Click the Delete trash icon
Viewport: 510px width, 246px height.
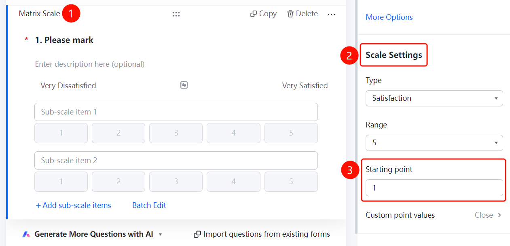pos(290,14)
